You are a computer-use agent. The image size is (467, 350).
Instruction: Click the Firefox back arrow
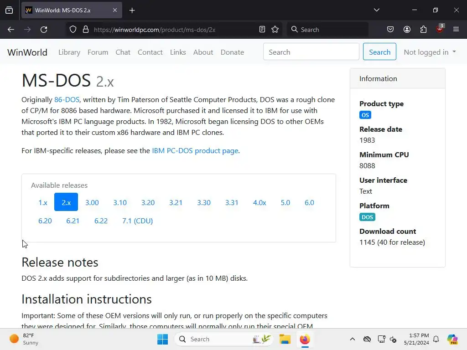tap(11, 30)
